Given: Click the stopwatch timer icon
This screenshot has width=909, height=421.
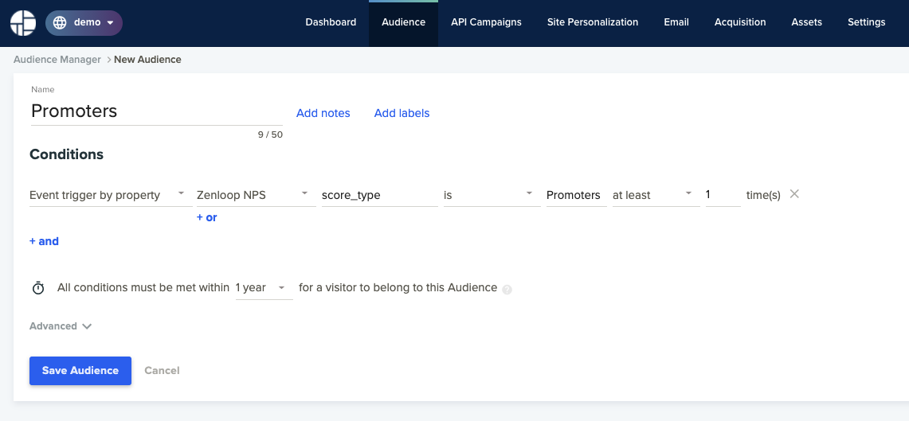Looking at the screenshot, I should [38, 288].
